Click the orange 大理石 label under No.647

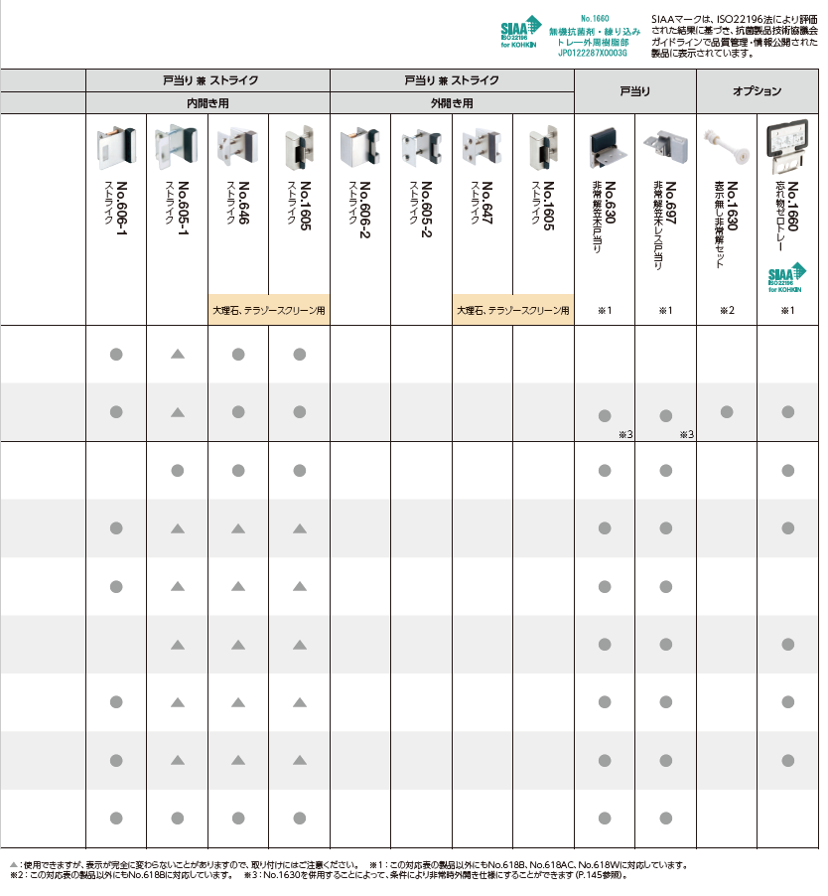coord(512,310)
